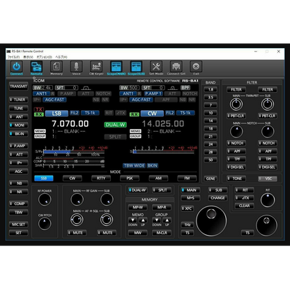Toggle the MONI monitor switch
The height and width of the screenshot is (290, 290).
(18, 125)
